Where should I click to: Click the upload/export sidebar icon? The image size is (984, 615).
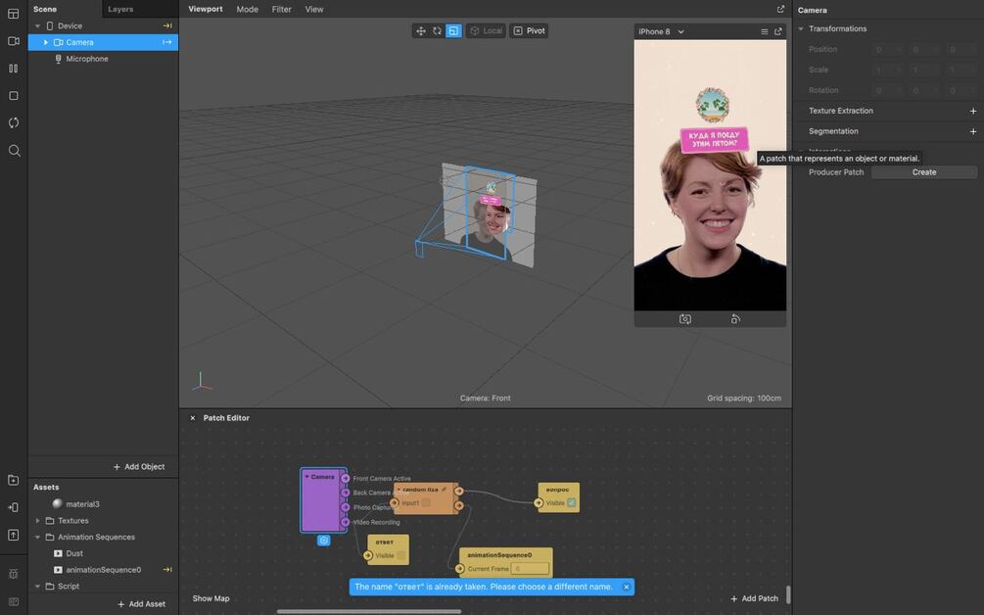click(13, 535)
